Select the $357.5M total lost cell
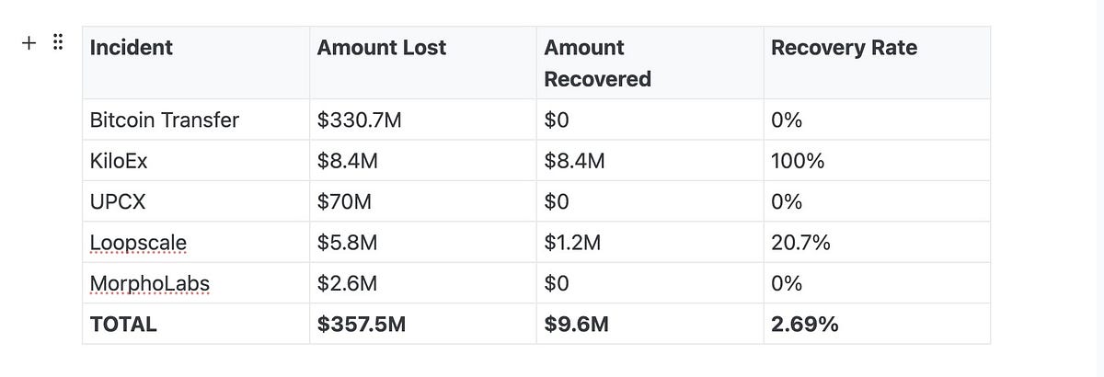The height and width of the screenshot is (377, 1104). click(x=423, y=325)
